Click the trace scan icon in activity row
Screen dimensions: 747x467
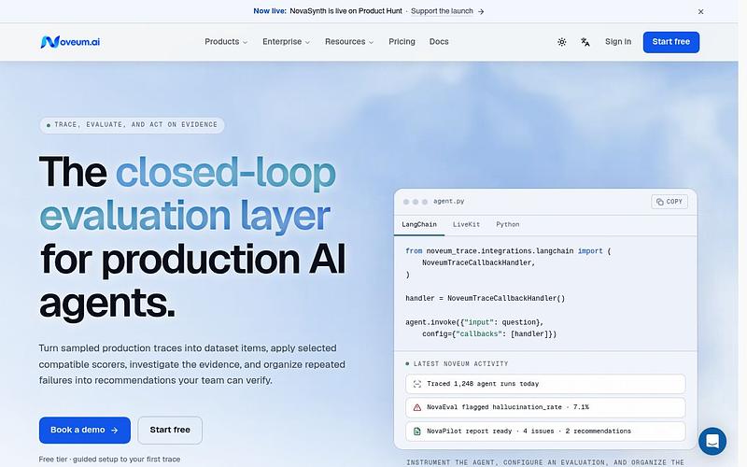(x=416, y=384)
